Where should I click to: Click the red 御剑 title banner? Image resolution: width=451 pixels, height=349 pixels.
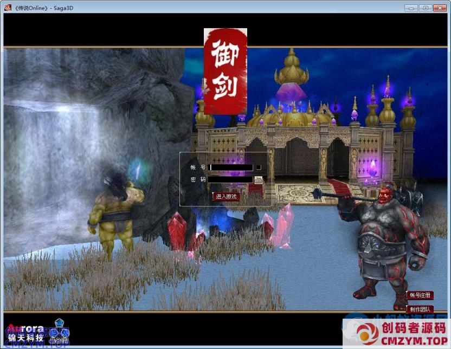225,72
